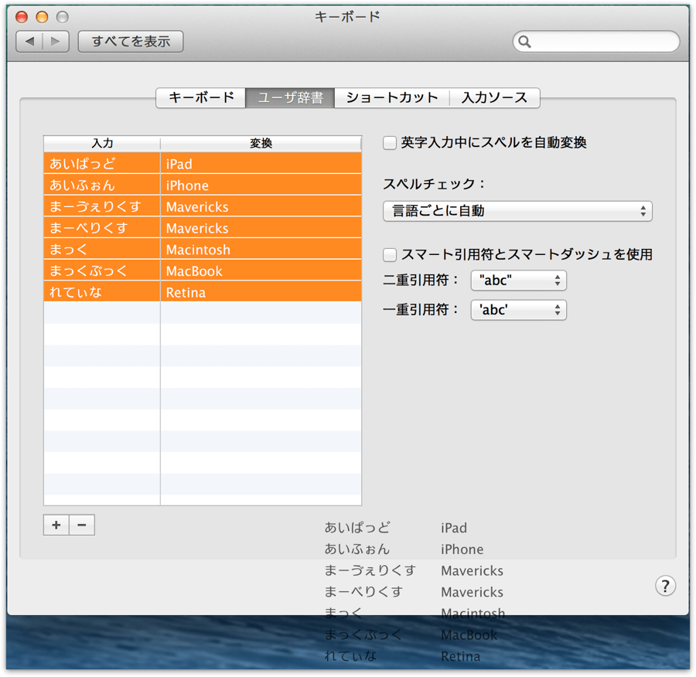Image resolution: width=696 pixels, height=677 pixels.
Task: Click the magnifier icon in search field
Action: point(524,42)
